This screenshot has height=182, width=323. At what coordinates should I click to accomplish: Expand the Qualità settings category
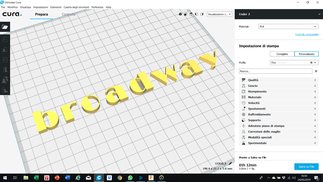279,80
